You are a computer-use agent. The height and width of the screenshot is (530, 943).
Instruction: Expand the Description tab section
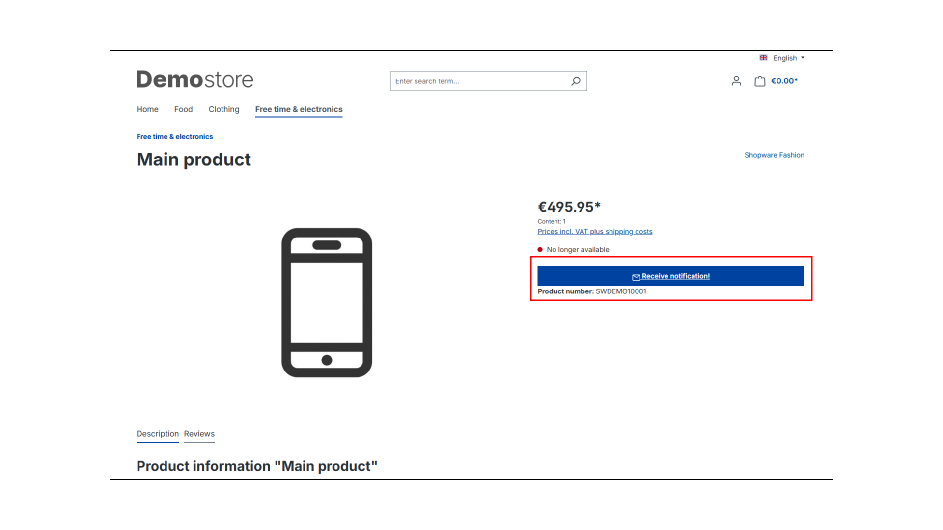[158, 434]
